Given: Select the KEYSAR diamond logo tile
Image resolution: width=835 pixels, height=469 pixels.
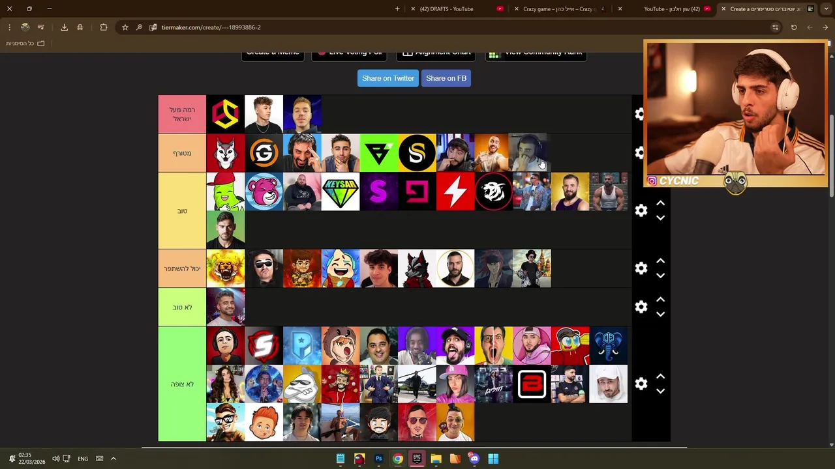Looking at the screenshot, I should pos(341,192).
